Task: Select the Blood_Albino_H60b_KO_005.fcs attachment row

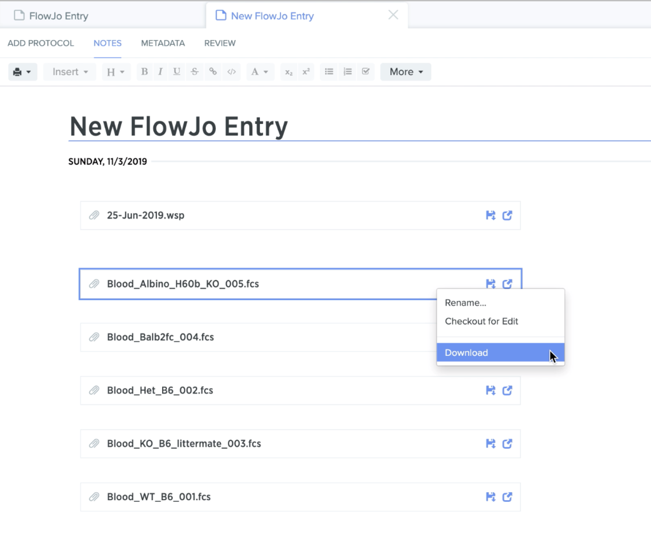Action: pos(300,284)
